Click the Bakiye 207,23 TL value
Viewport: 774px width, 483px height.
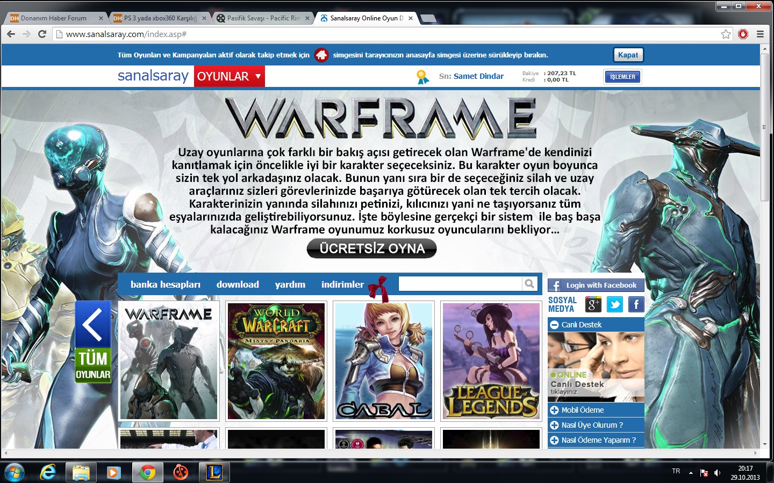click(x=562, y=74)
